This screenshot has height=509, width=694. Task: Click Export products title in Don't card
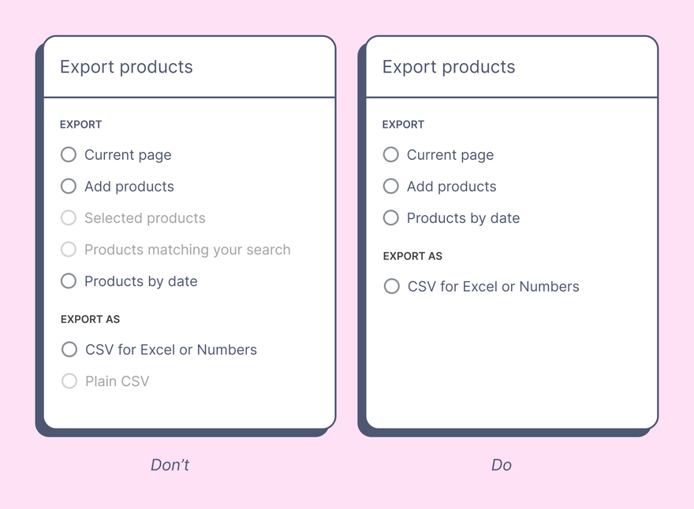click(126, 67)
